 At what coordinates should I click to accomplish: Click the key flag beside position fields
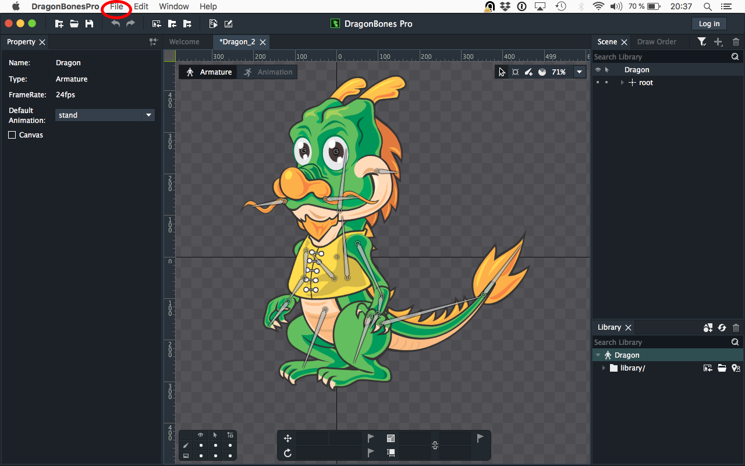pos(371,438)
